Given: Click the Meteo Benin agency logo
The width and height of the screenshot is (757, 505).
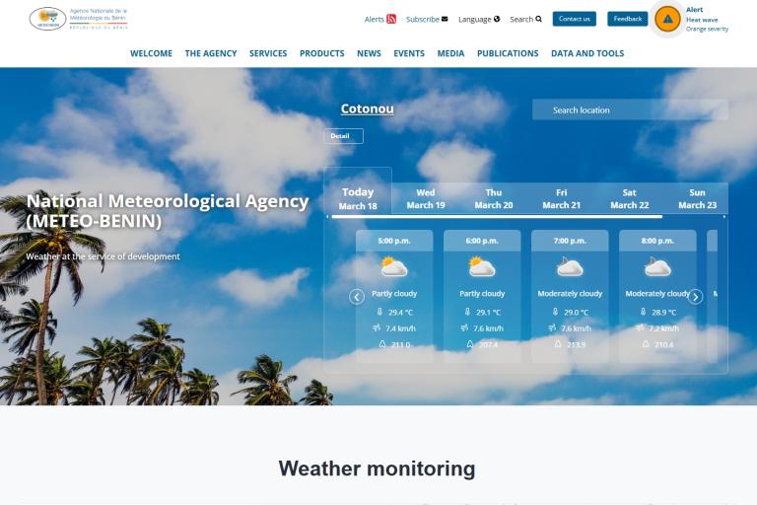Looking at the screenshot, I should pos(78,19).
